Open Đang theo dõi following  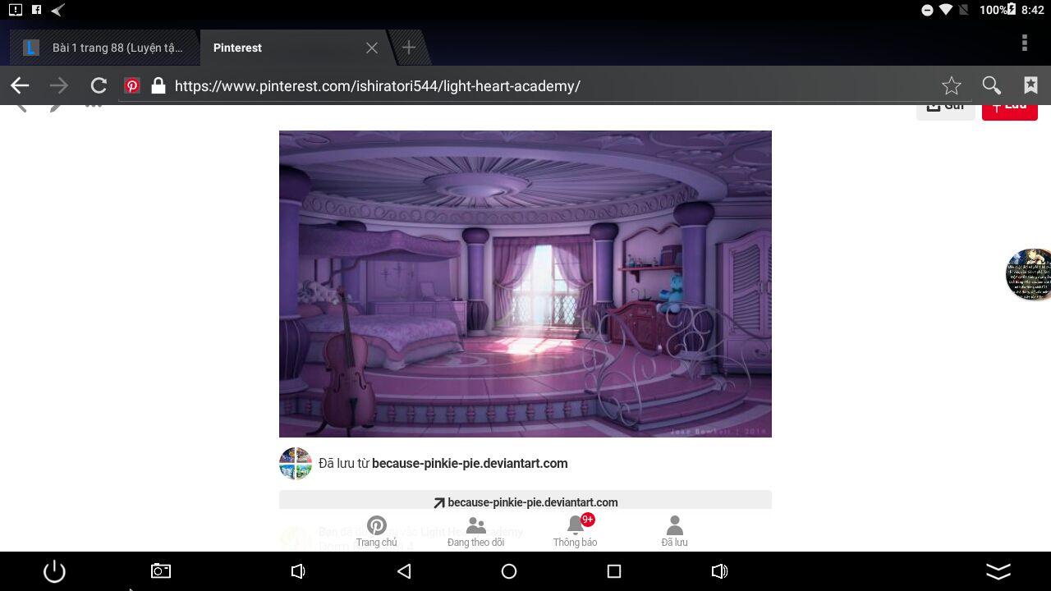click(475, 532)
